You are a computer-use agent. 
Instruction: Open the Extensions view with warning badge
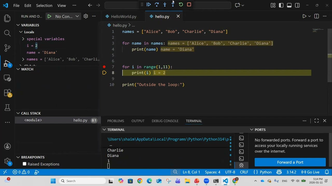(7, 93)
